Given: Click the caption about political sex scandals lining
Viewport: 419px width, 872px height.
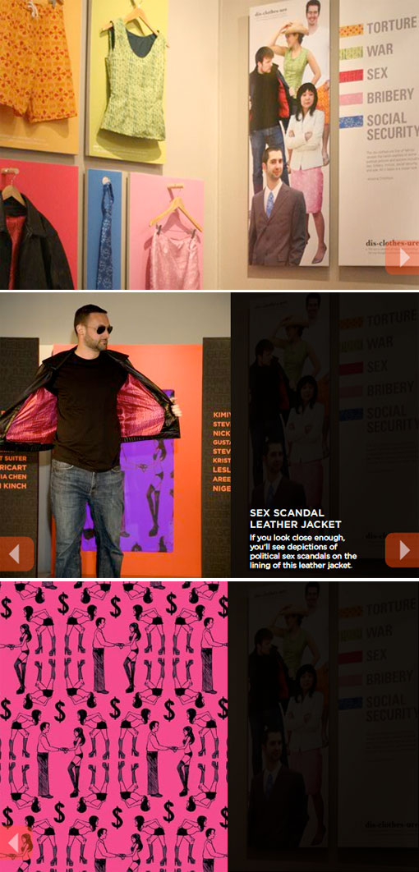Looking at the screenshot, I should point(303,552).
